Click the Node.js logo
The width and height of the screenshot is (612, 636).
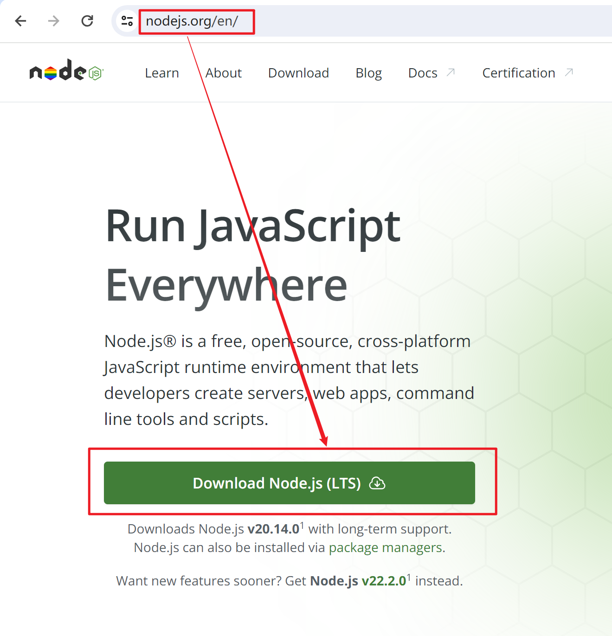pos(66,71)
